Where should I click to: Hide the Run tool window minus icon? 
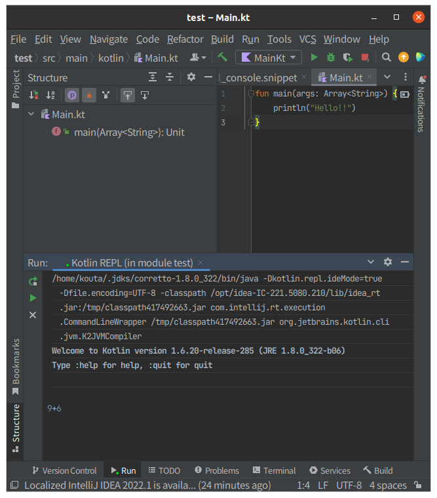pyautogui.click(x=405, y=262)
